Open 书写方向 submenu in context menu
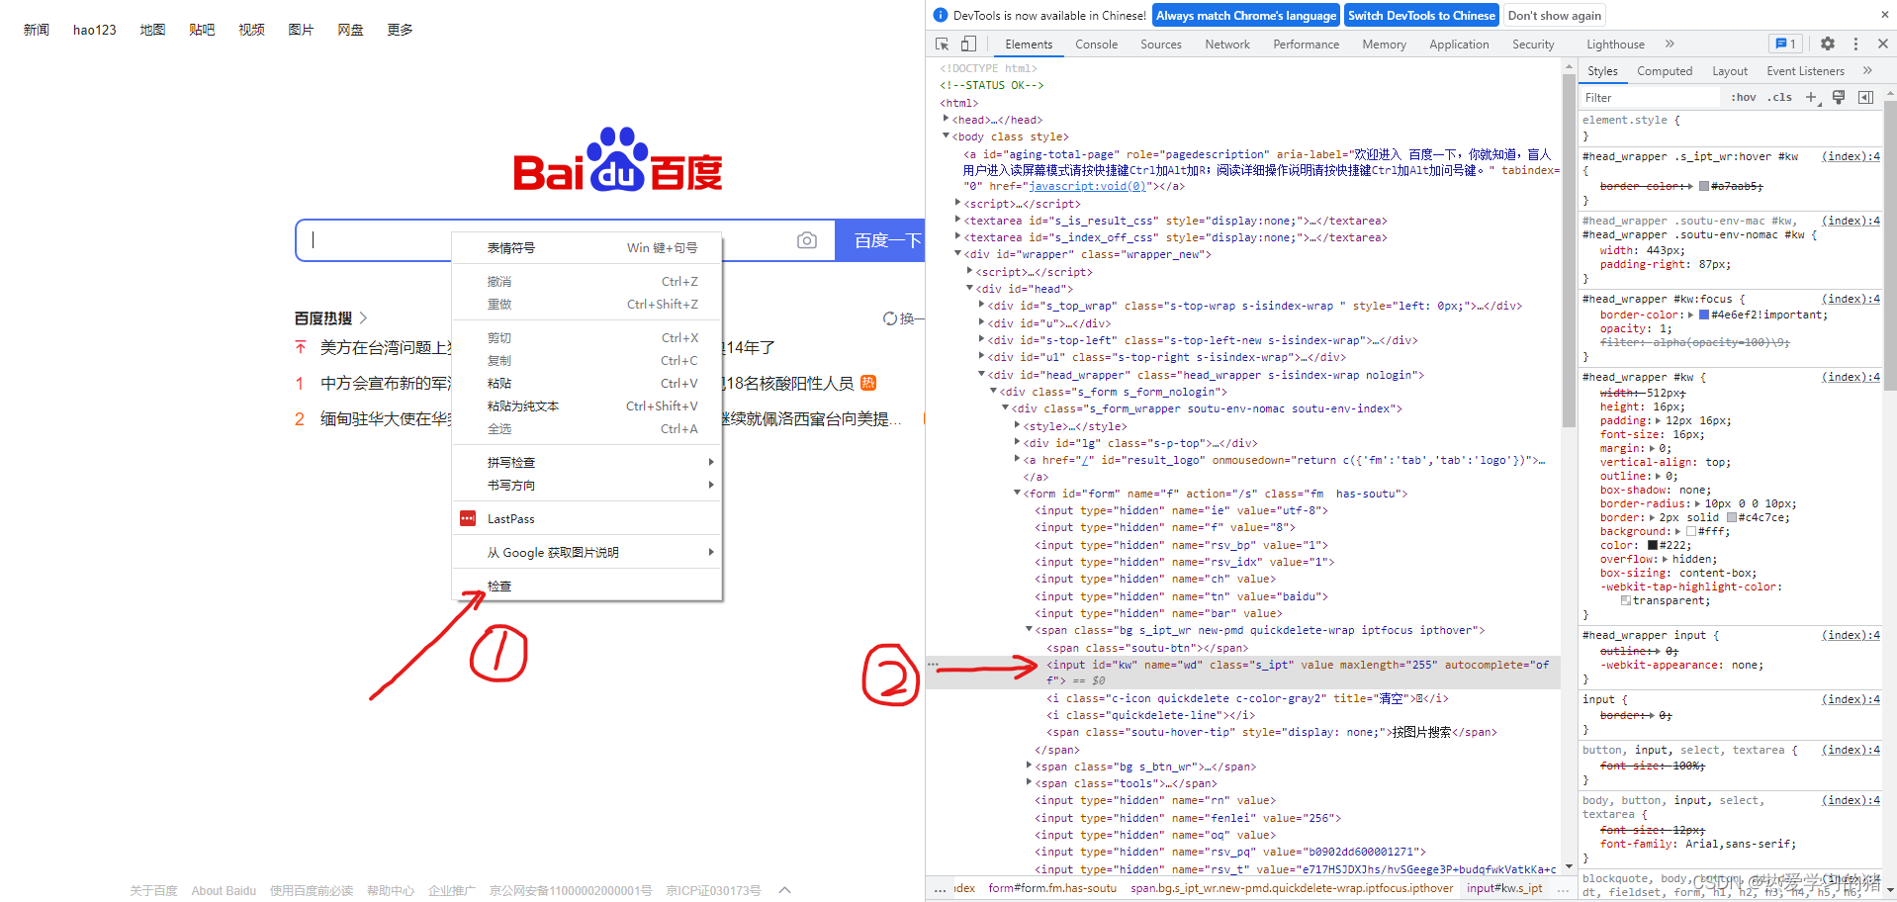The height and width of the screenshot is (902, 1897). pyautogui.click(x=587, y=486)
